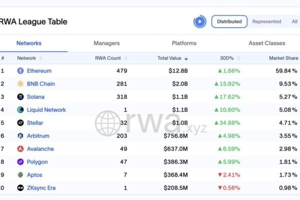Open the Platforms tab
The image size is (300, 200).
click(x=184, y=43)
